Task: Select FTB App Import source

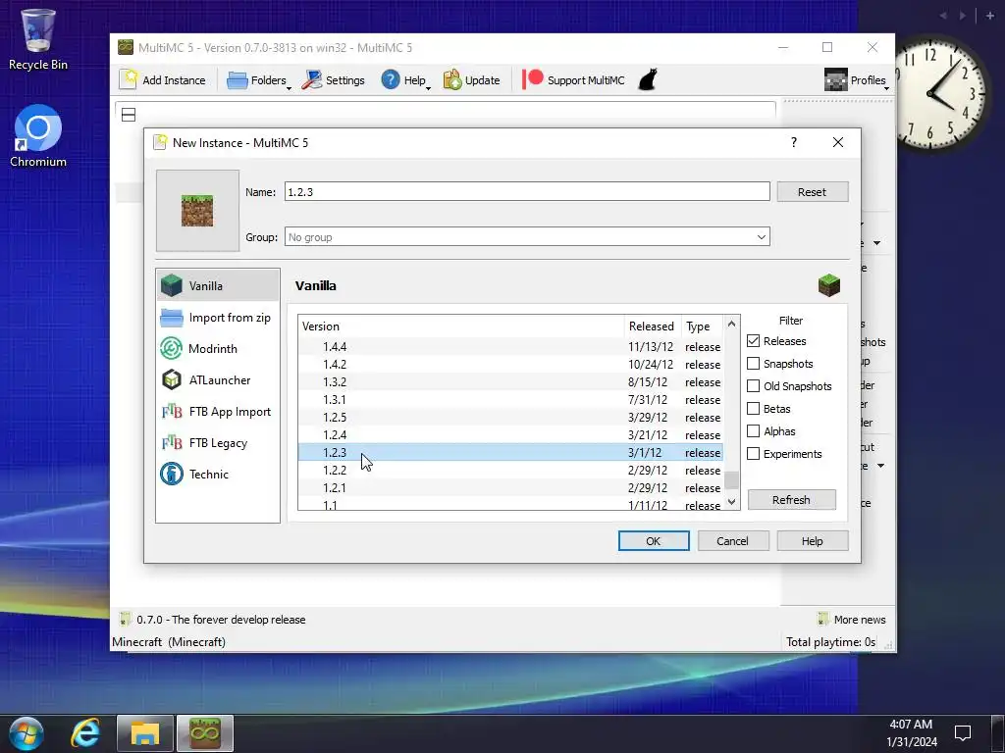Action: (x=218, y=412)
